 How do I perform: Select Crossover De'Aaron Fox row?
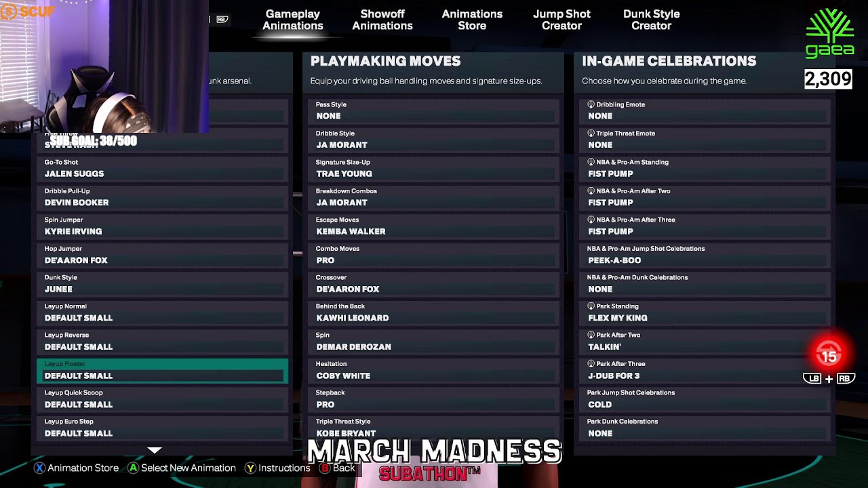tap(434, 284)
